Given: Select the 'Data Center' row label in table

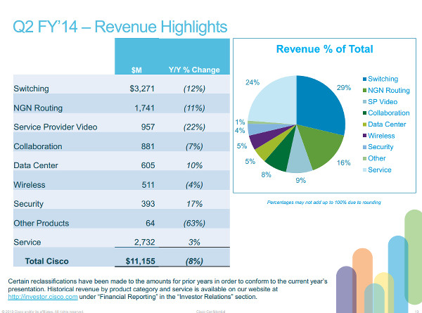Looking at the screenshot, I should click(36, 165).
